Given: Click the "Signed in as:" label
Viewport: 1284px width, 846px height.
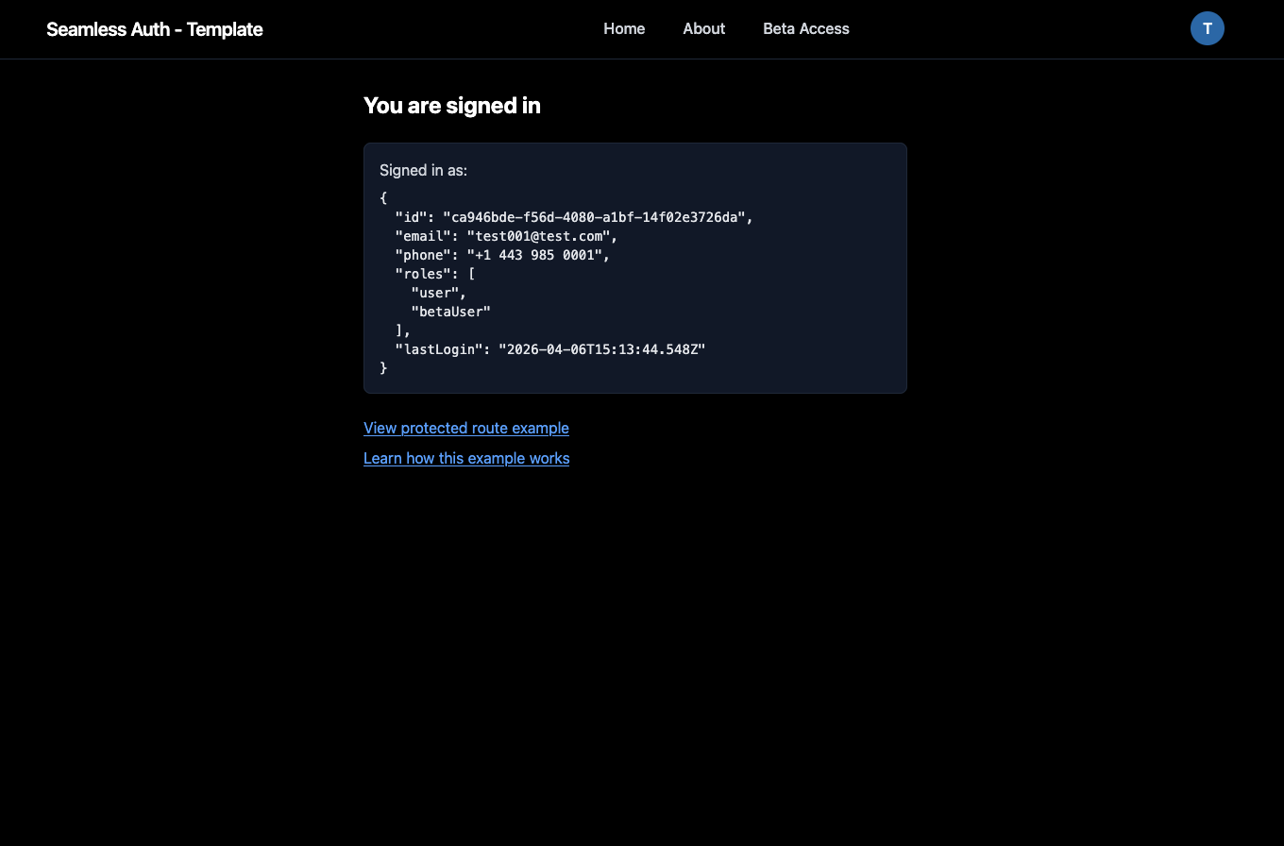Looking at the screenshot, I should (423, 170).
